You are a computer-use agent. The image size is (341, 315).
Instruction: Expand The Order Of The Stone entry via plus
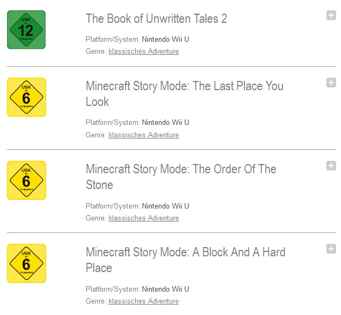[331, 166]
